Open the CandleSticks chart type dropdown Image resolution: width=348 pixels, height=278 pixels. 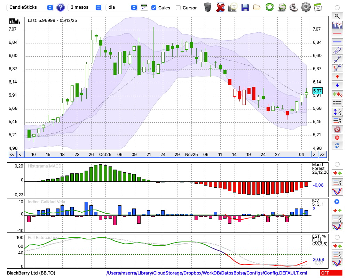31,7
